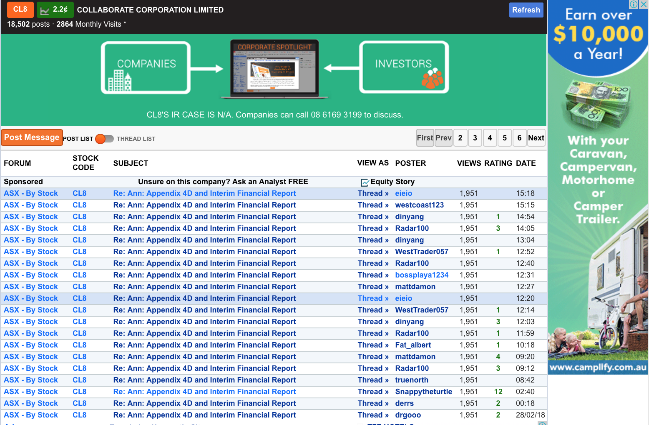Open poster profile bossplaya1234

(422, 275)
